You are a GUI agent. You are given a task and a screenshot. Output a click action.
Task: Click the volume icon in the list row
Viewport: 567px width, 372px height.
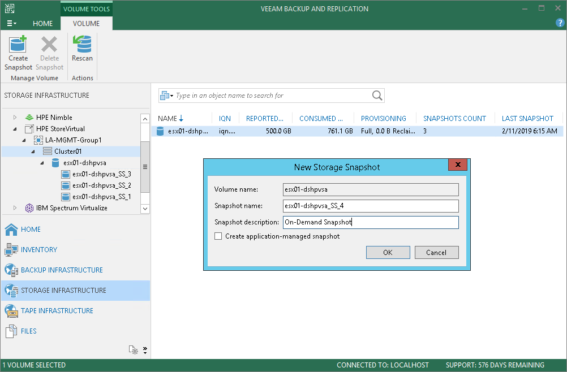160,131
